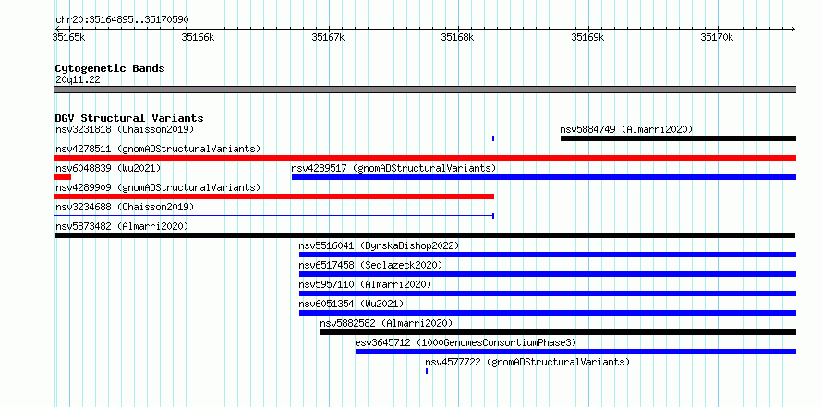This screenshot has height=407, width=822.
Task: Click the 35166k ruler tick label
Action: (x=199, y=37)
